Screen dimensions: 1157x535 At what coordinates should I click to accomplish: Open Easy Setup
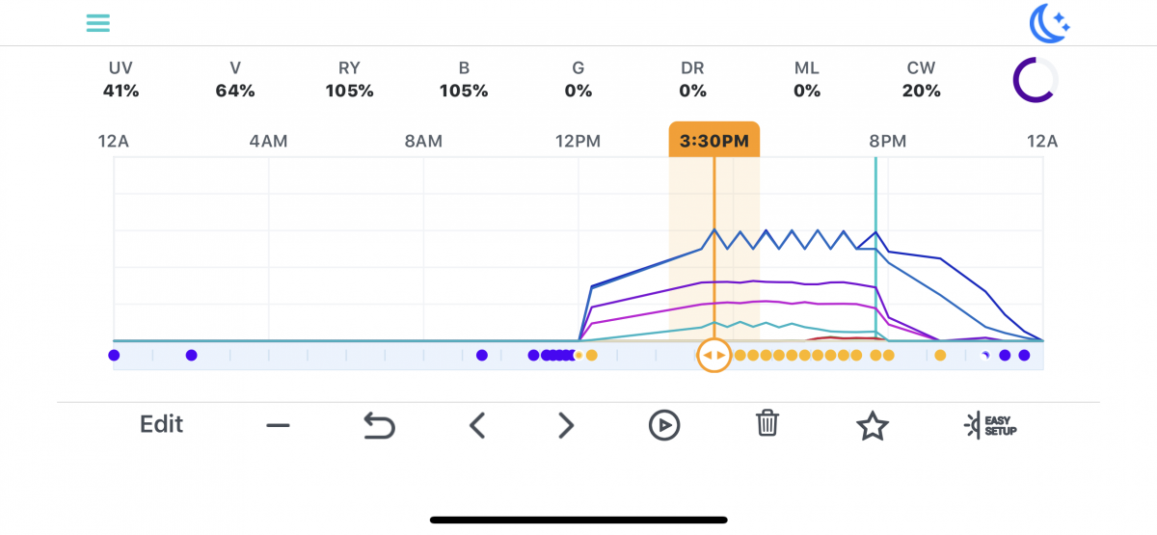point(990,425)
